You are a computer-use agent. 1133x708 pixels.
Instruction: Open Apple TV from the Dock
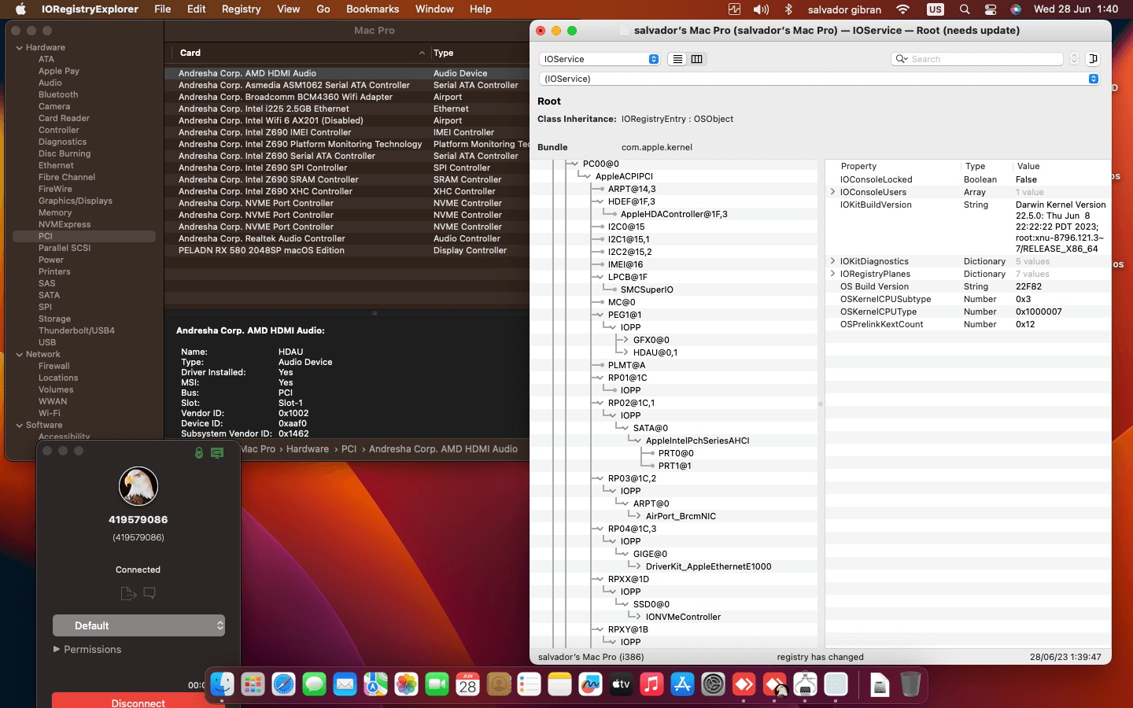click(x=621, y=684)
